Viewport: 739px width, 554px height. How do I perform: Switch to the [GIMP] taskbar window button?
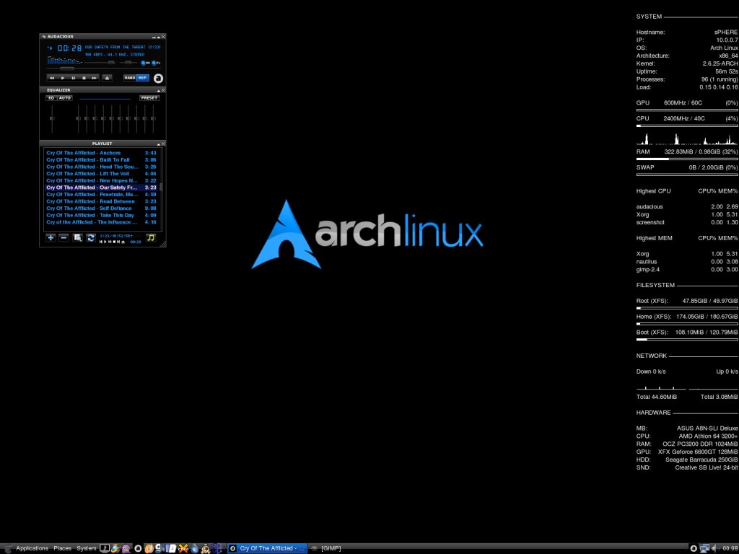(x=327, y=548)
